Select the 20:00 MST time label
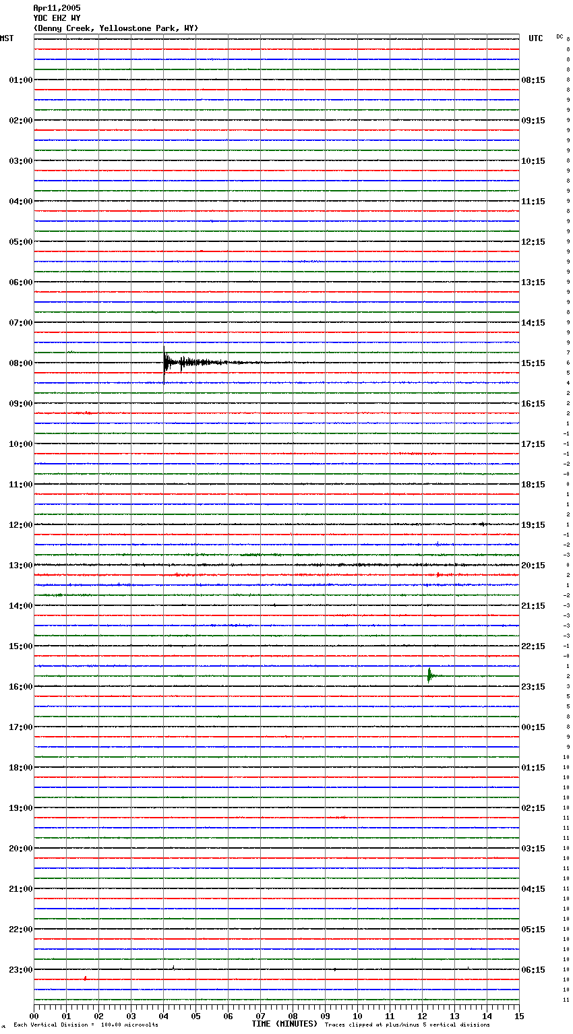 point(20,849)
